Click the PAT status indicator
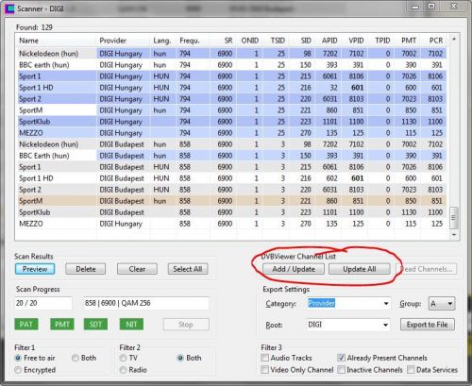The width and height of the screenshot is (472, 386). (x=26, y=324)
